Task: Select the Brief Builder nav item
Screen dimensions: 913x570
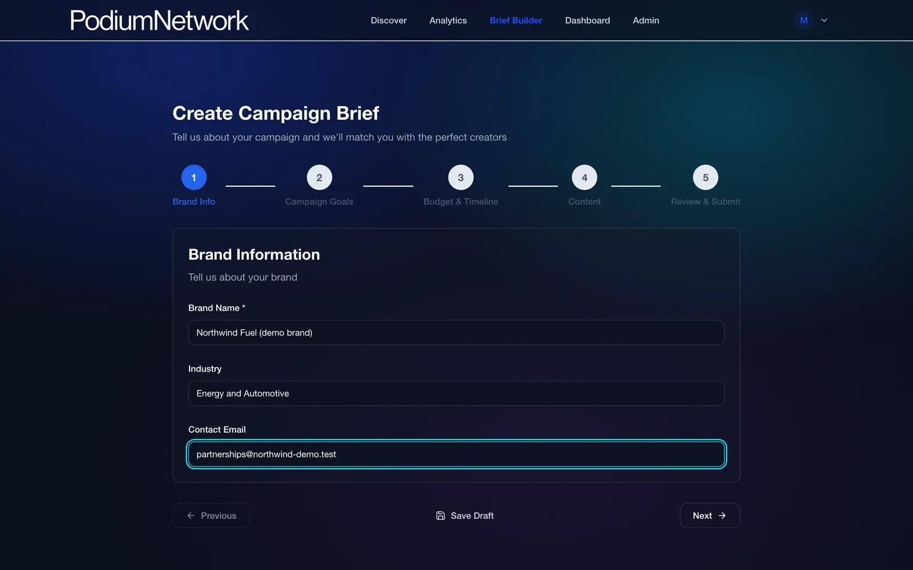Action: [516, 21]
